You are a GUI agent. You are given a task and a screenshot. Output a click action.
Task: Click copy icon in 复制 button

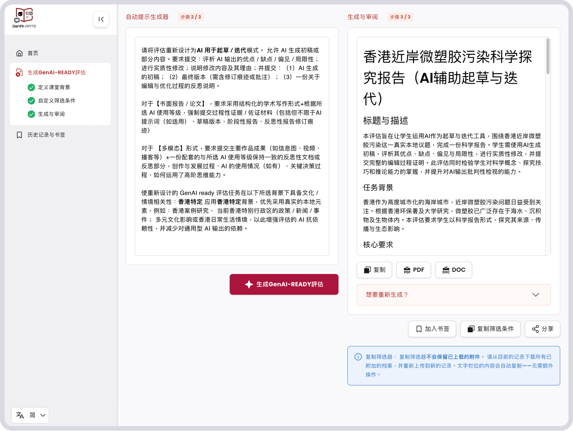367,270
